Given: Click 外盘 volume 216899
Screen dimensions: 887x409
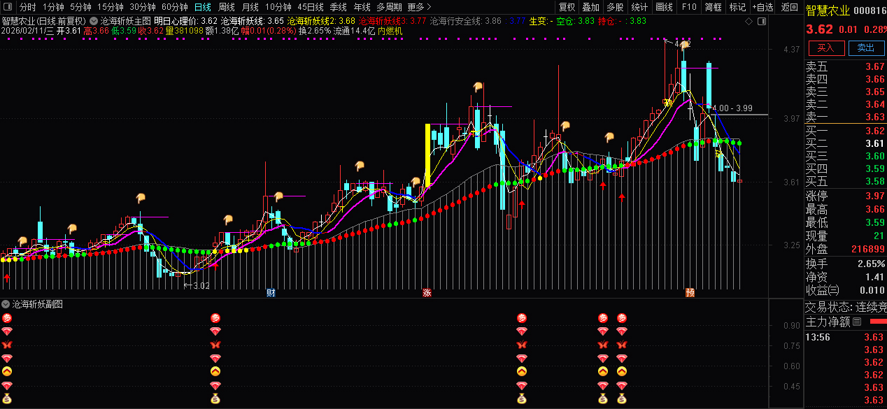Looking at the screenshot, I should tap(867, 249).
